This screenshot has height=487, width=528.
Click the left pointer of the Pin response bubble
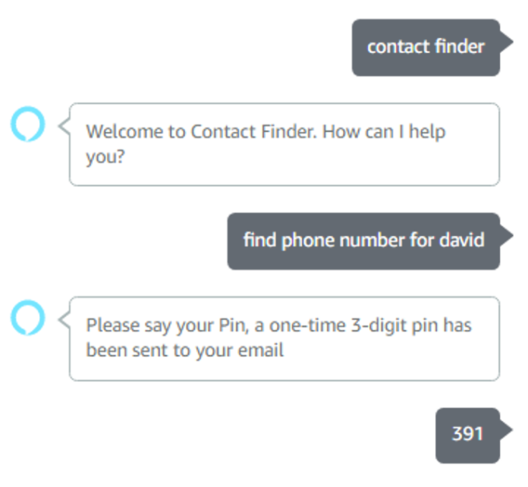point(64,320)
